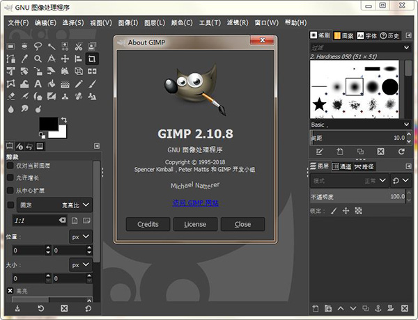The width and height of the screenshot is (418, 320).
Task: Select the Rectangle Select tool
Action: pos(11,47)
